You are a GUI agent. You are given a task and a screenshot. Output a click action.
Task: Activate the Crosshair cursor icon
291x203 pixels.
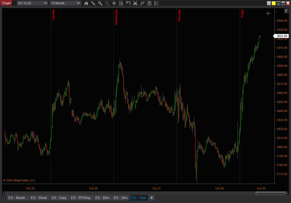click(114, 3)
